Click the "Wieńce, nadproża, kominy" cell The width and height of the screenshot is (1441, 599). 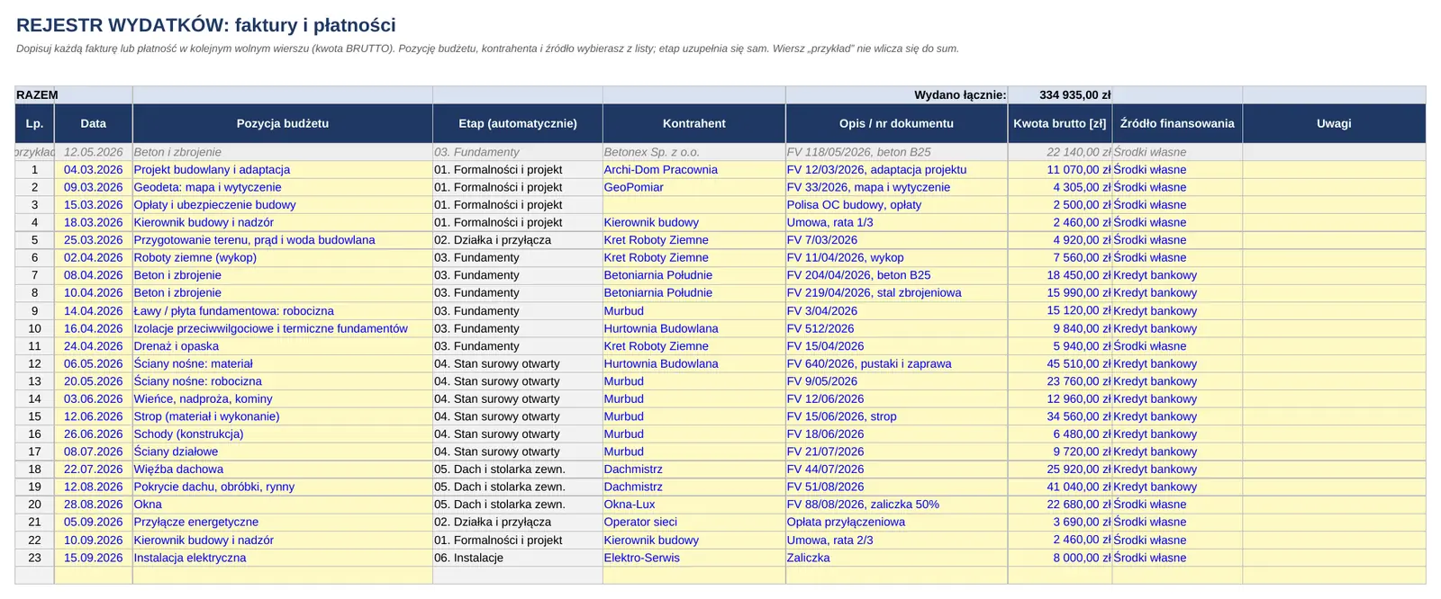(x=283, y=398)
